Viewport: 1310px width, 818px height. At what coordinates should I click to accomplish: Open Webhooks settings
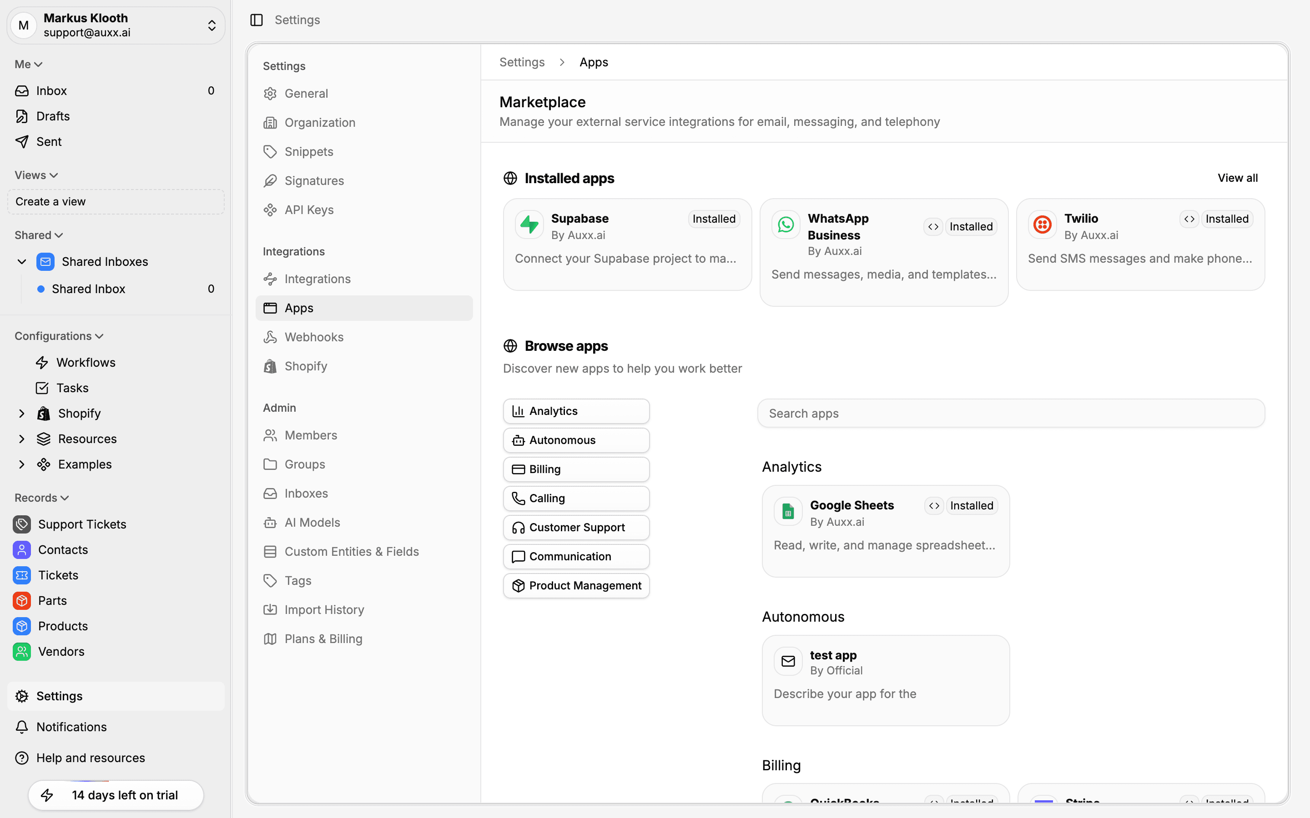(x=364, y=337)
